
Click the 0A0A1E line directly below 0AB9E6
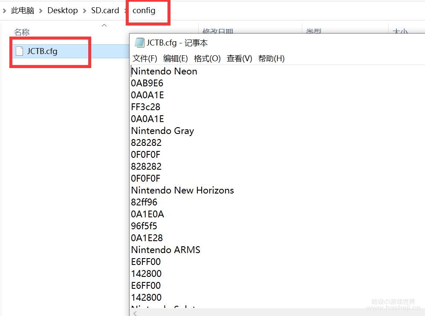(147, 95)
